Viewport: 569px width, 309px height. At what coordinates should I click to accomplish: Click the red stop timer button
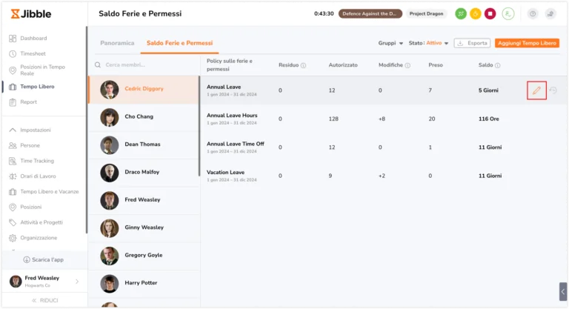pos(490,14)
